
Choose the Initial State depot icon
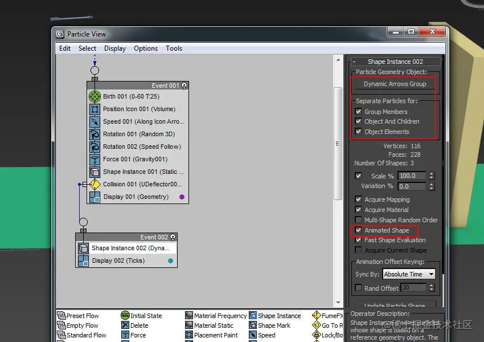point(125,315)
